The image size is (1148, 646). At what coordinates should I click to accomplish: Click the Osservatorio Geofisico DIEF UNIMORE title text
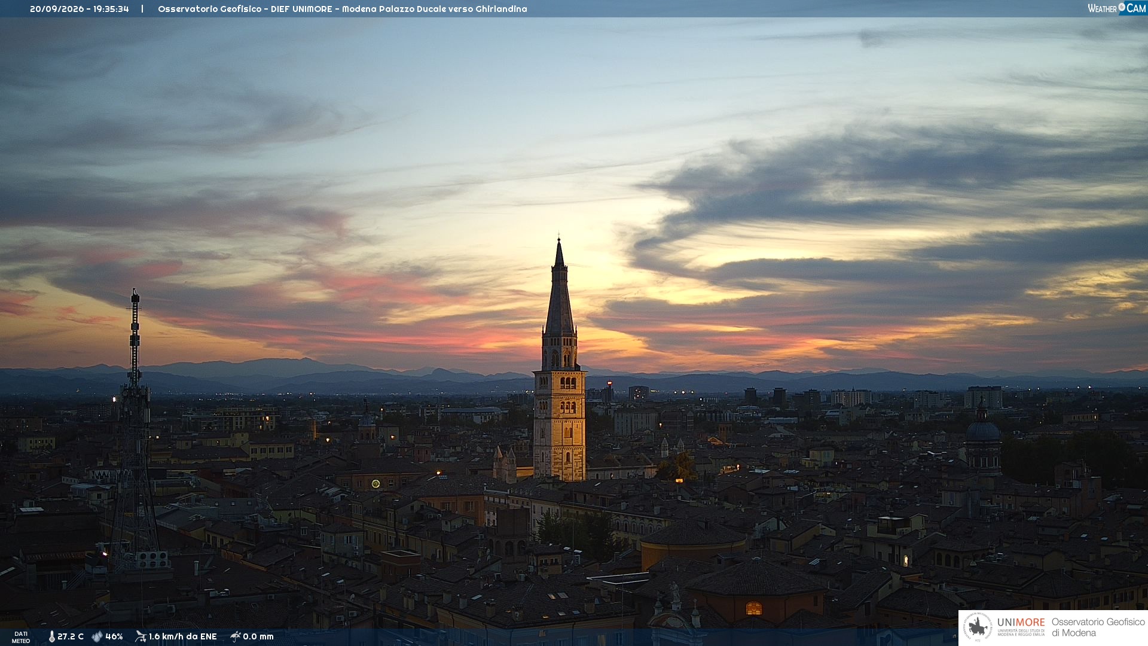coord(343,9)
